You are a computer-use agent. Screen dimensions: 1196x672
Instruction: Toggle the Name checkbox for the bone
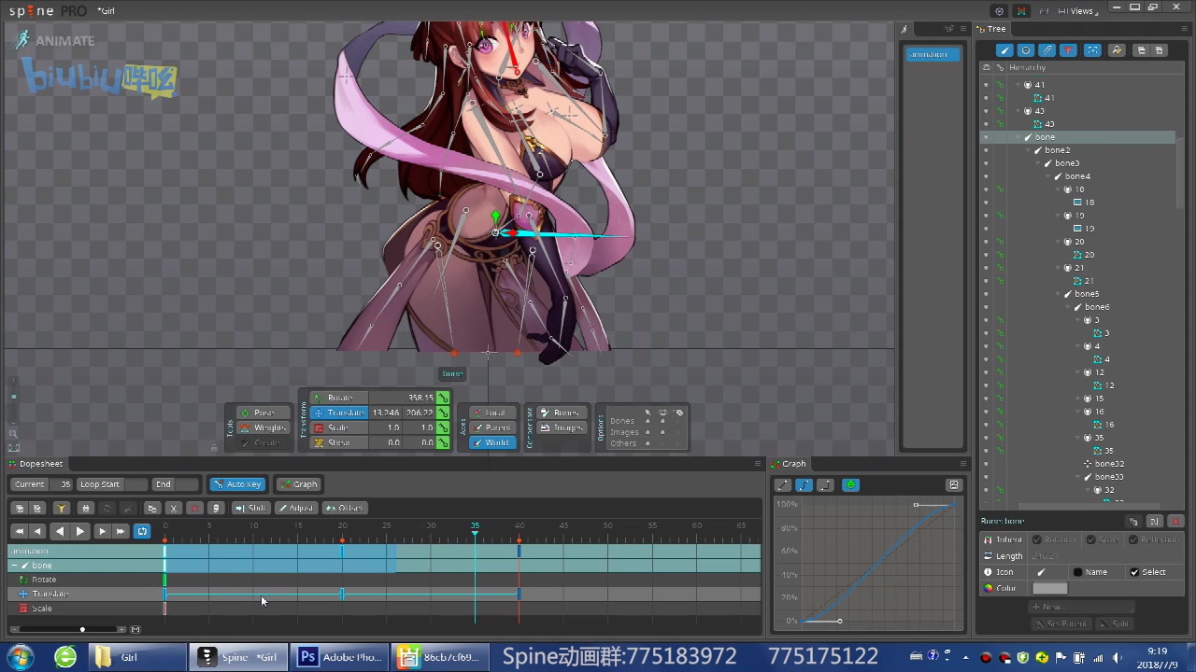1077,572
